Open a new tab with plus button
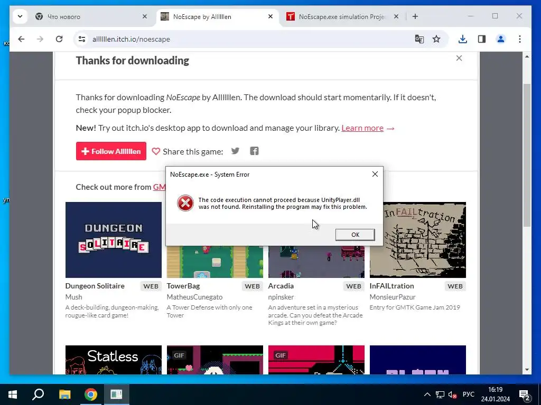The width and height of the screenshot is (541, 405). [x=415, y=16]
